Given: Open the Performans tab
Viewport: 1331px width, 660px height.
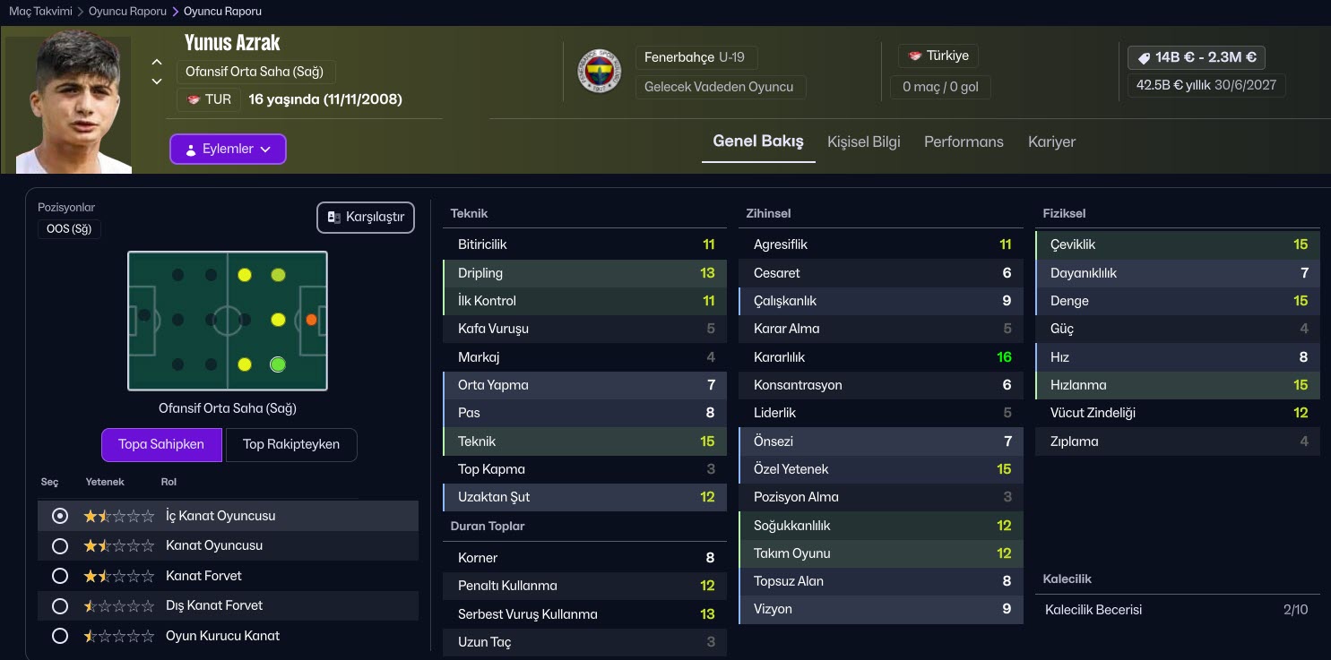Looking at the screenshot, I should [964, 141].
